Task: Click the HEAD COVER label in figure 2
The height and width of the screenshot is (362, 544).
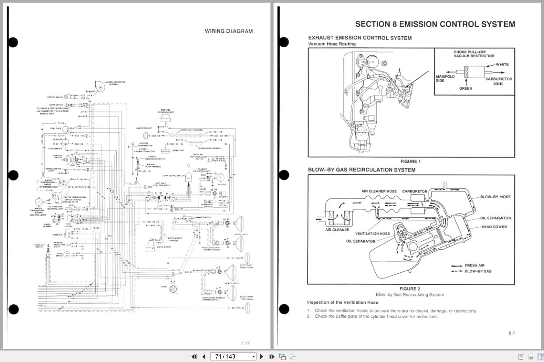Action: 494,227
